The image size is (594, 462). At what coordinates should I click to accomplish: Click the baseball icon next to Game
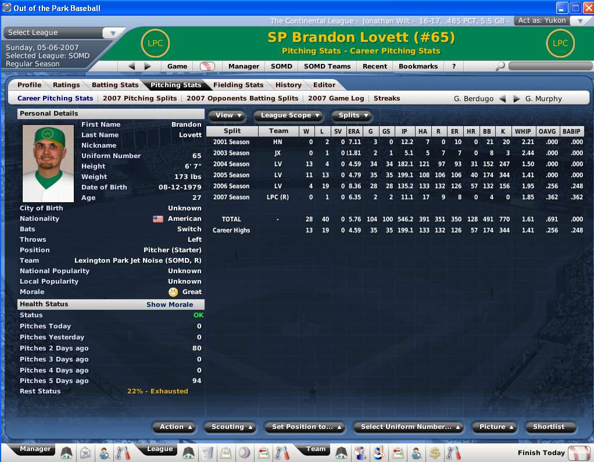pyautogui.click(x=207, y=66)
